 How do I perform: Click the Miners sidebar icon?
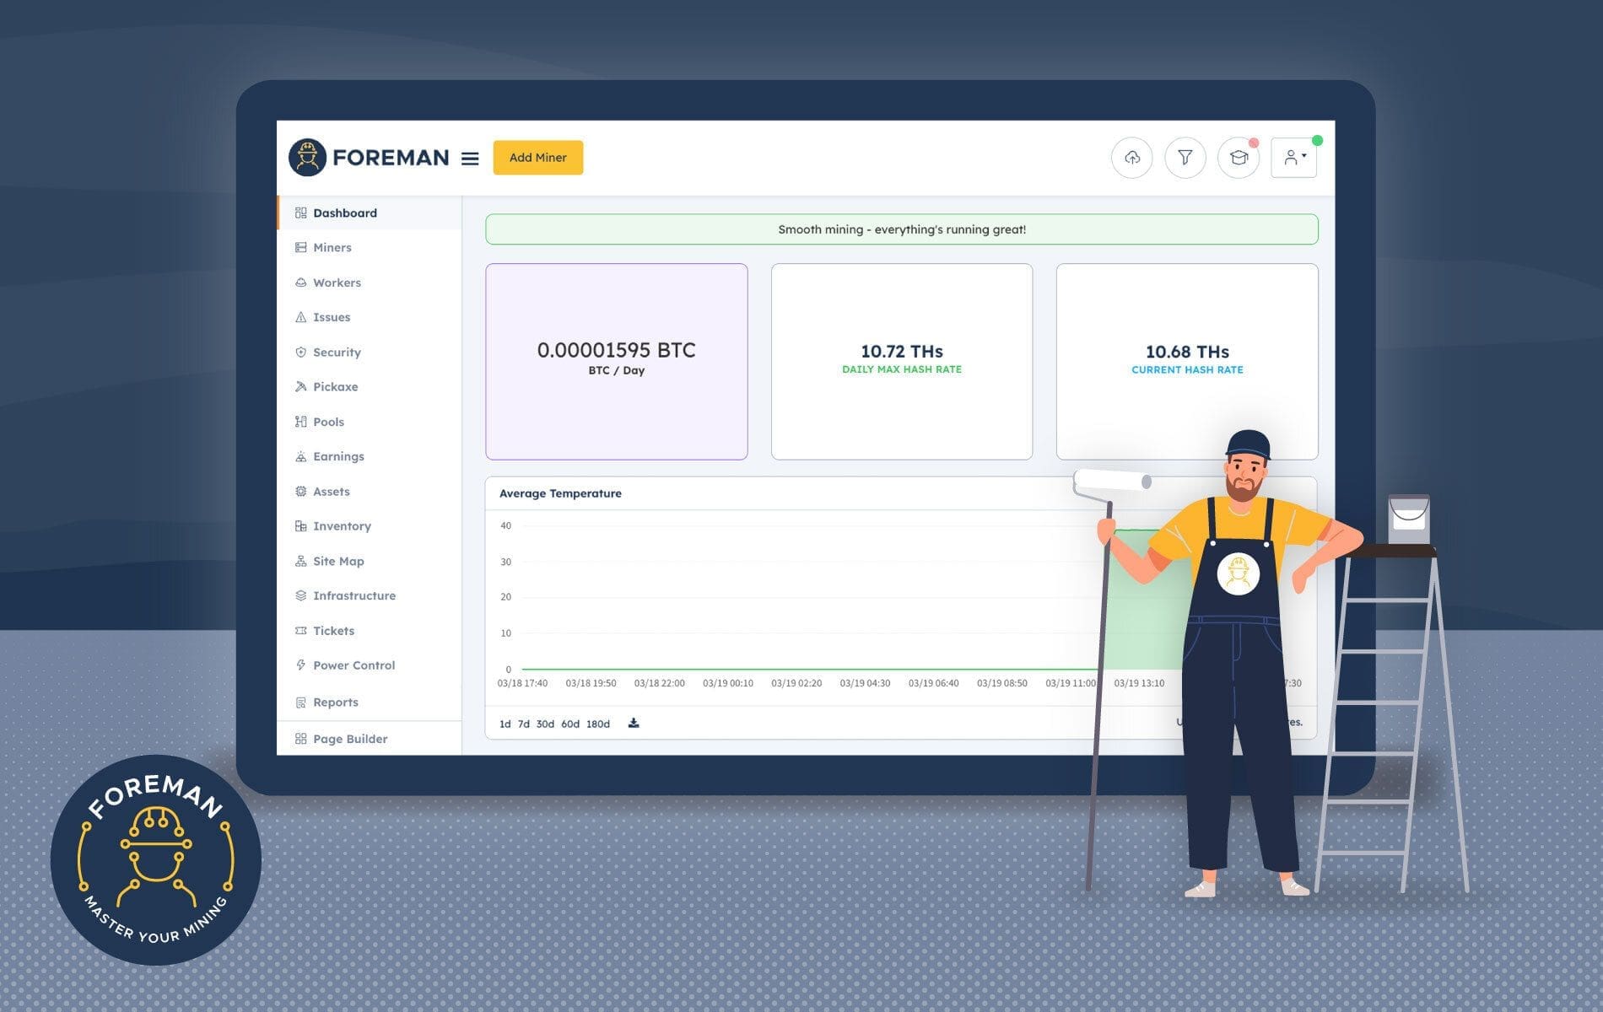(300, 247)
